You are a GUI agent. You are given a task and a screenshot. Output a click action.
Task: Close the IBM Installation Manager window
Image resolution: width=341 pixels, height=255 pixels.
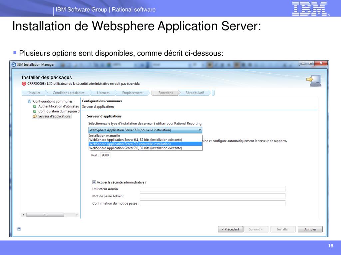point(321,63)
